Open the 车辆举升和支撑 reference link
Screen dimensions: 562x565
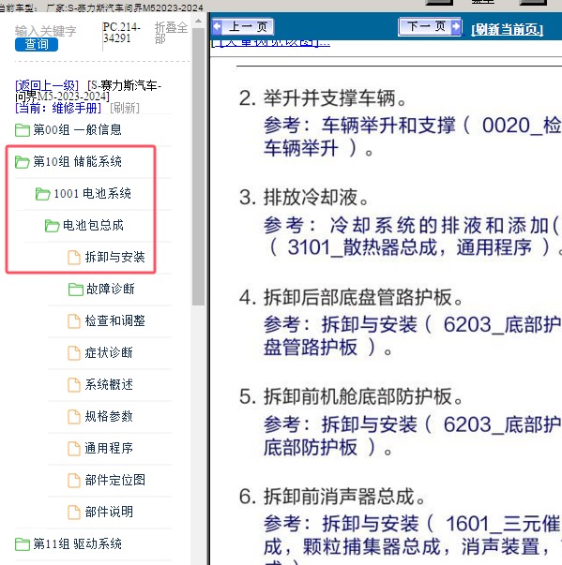click(412, 137)
